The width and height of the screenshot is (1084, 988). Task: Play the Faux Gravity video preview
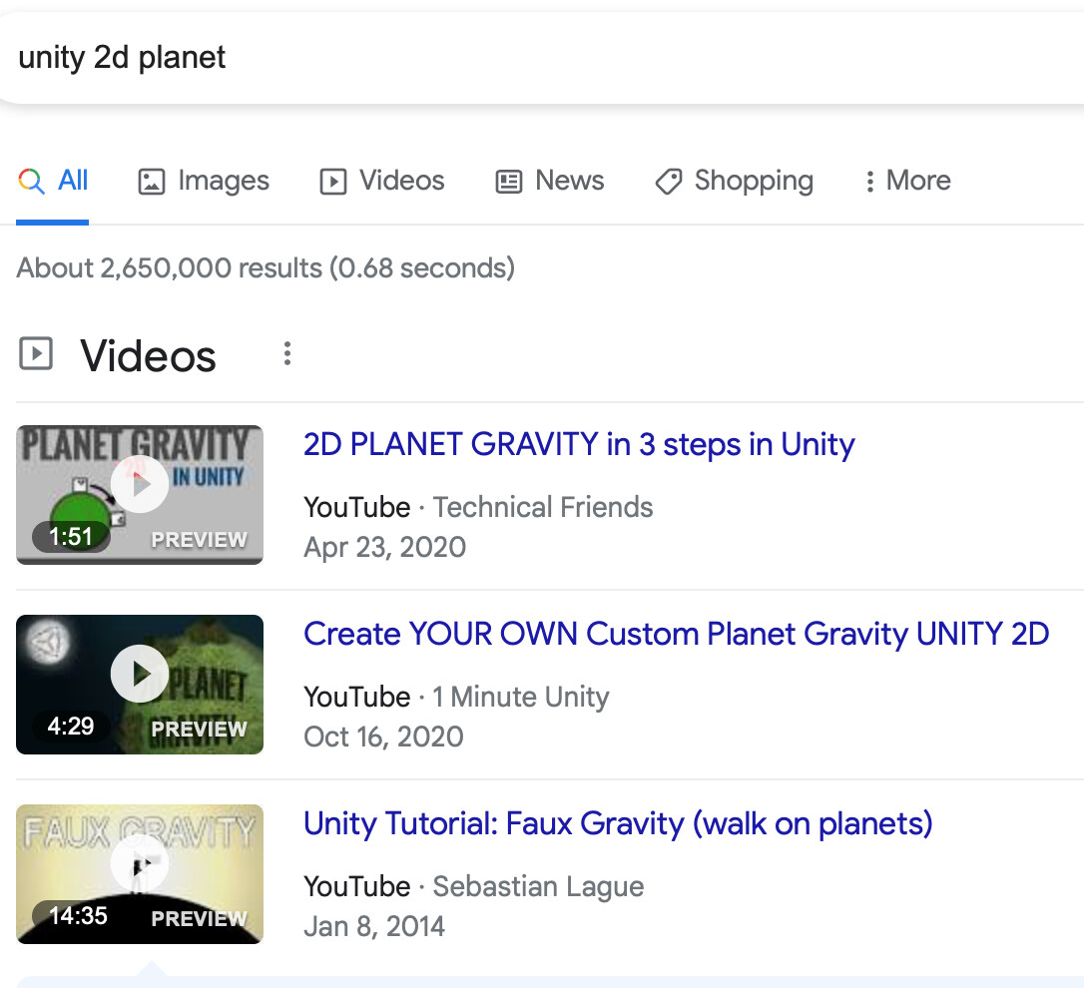coord(140,863)
